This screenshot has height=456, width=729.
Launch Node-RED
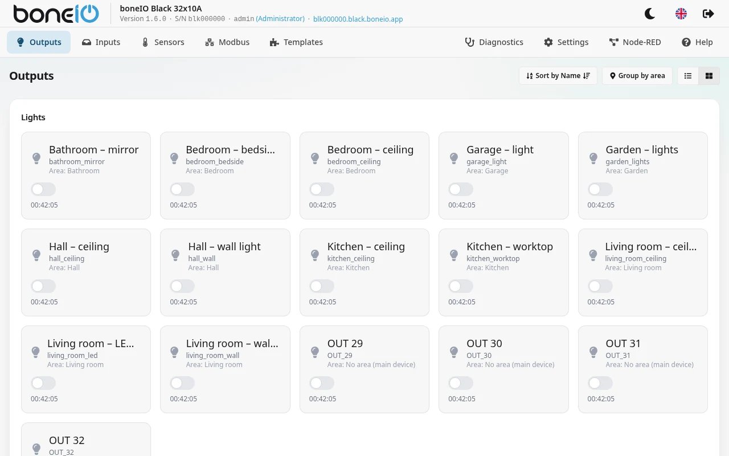(x=635, y=42)
